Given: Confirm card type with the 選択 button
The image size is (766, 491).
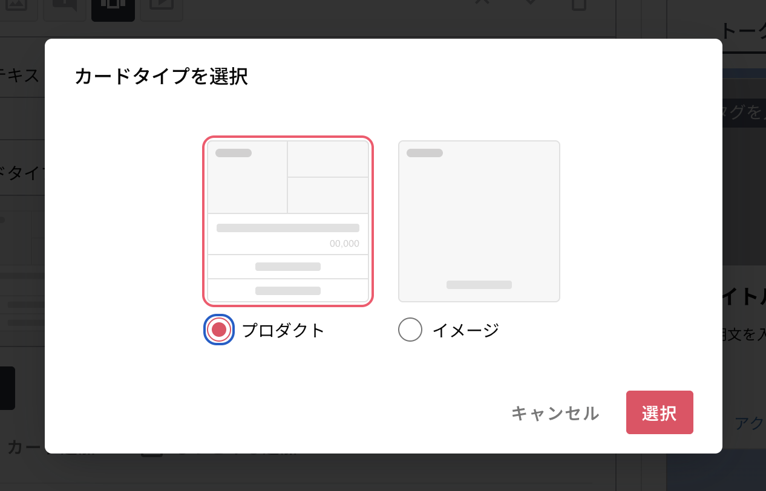Looking at the screenshot, I should pos(660,412).
